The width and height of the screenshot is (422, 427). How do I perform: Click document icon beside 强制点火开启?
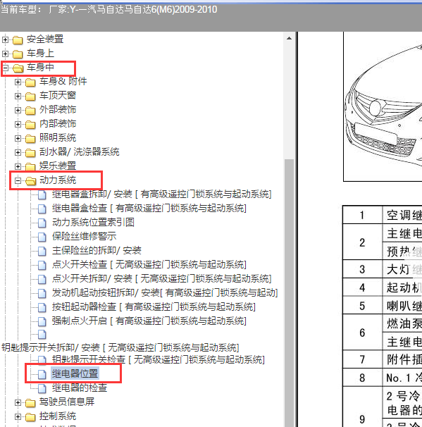(x=42, y=321)
